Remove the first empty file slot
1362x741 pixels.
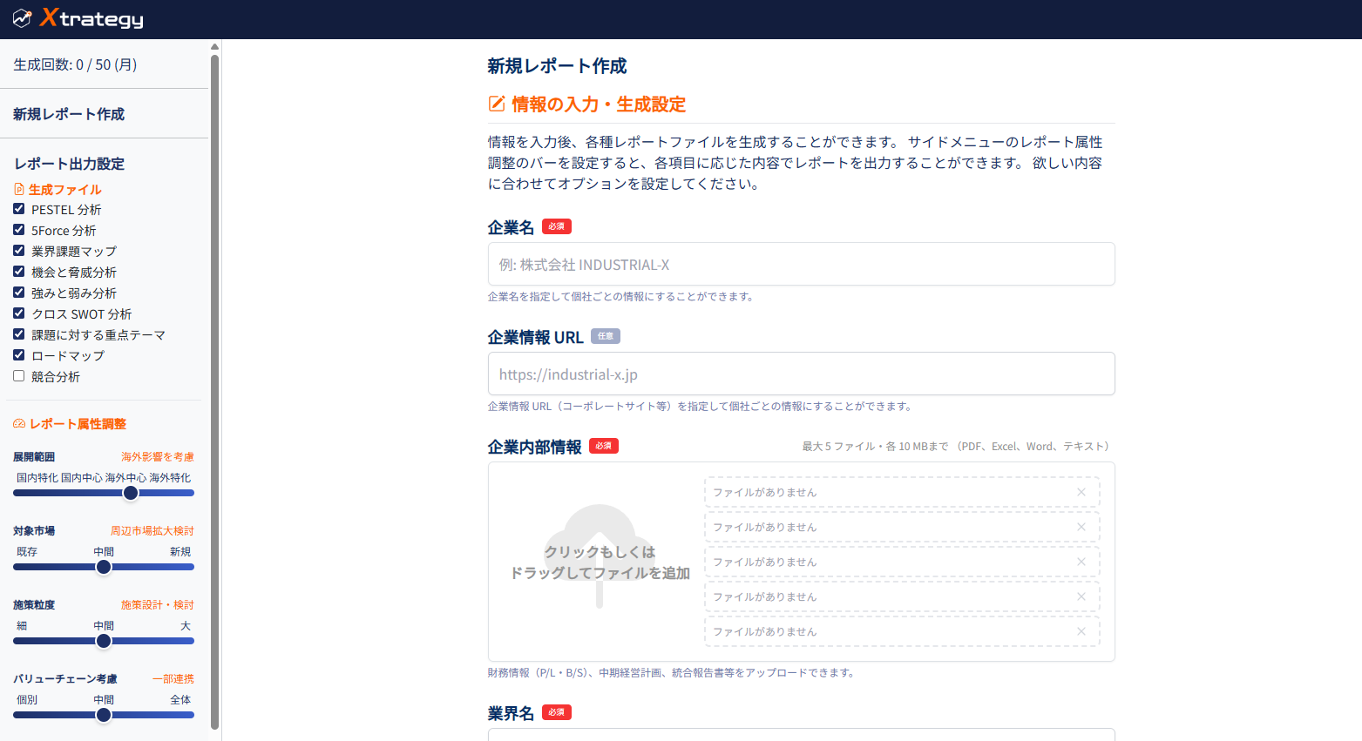point(1081,492)
